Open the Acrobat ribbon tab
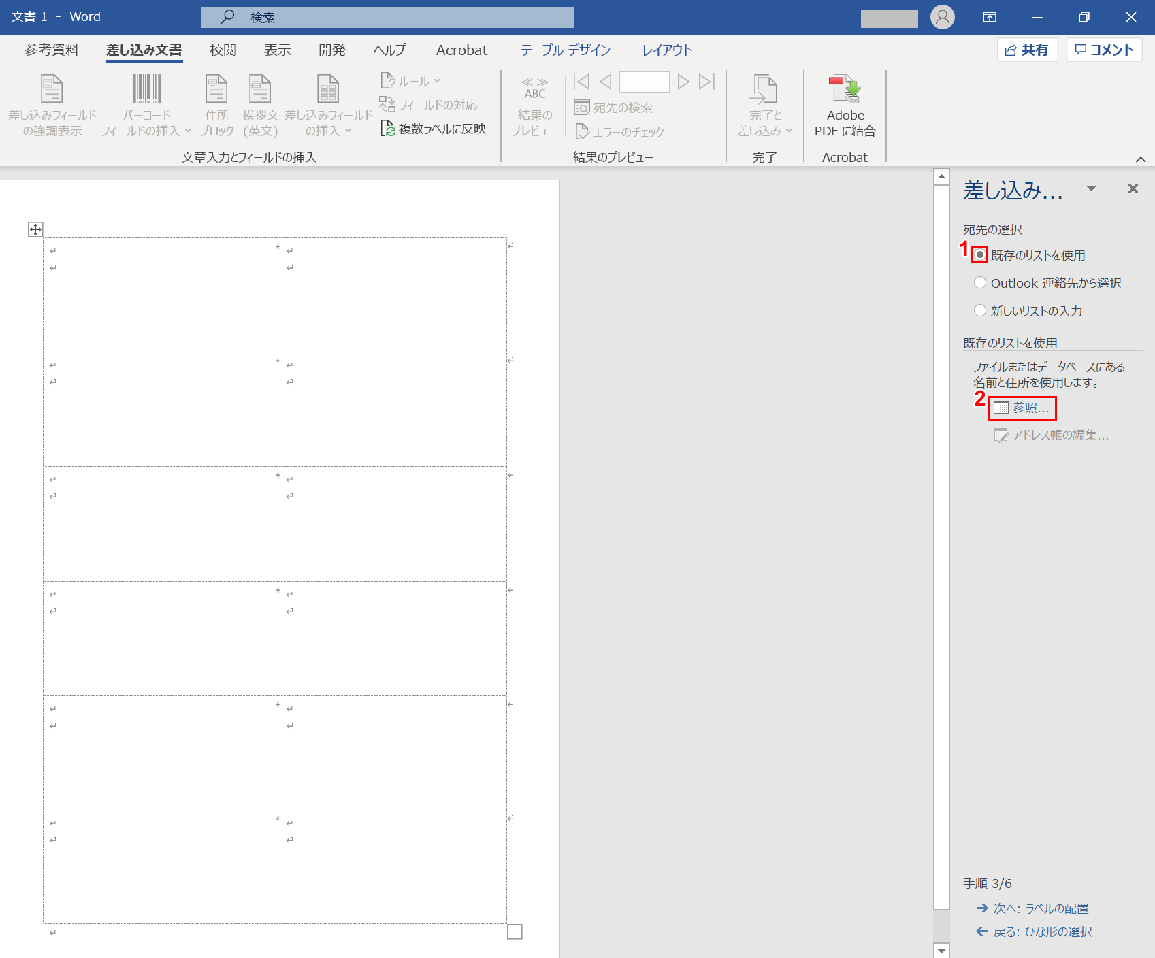Viewport: 1155px width, 958px height. [461, 50]
